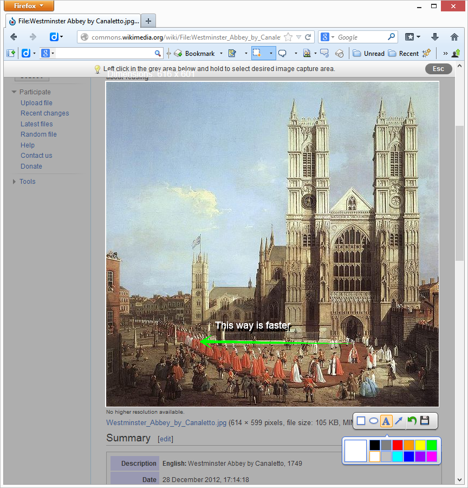Click the Diigo comment bubble icon
Image resolution: width=468 pixels, height=488 pixels.
click(x=282, y=53)
